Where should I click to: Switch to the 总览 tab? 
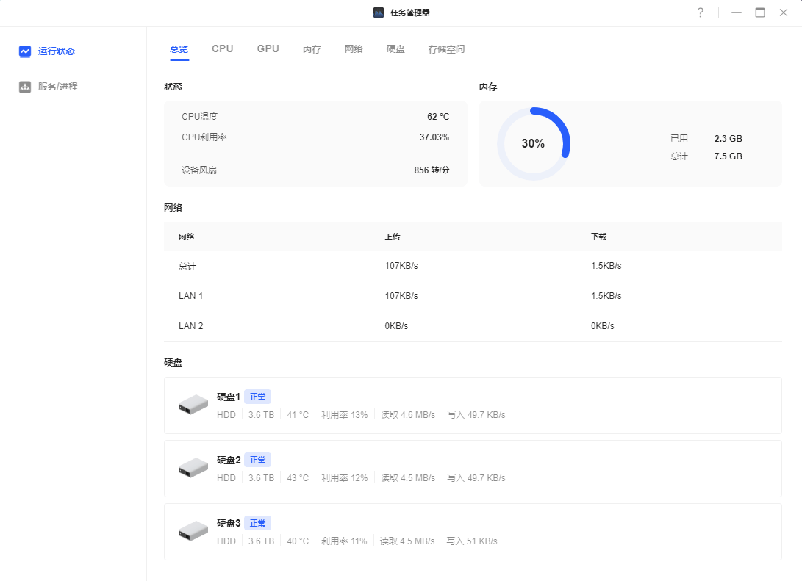click(x=178, y=48)
